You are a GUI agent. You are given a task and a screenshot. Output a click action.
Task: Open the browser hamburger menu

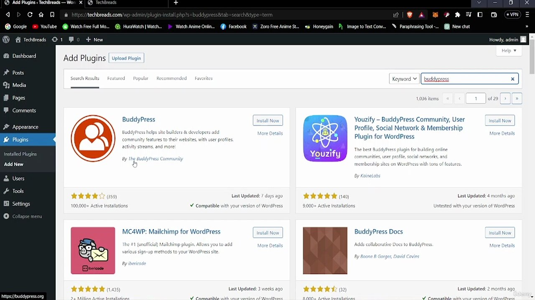pos(528,15)
